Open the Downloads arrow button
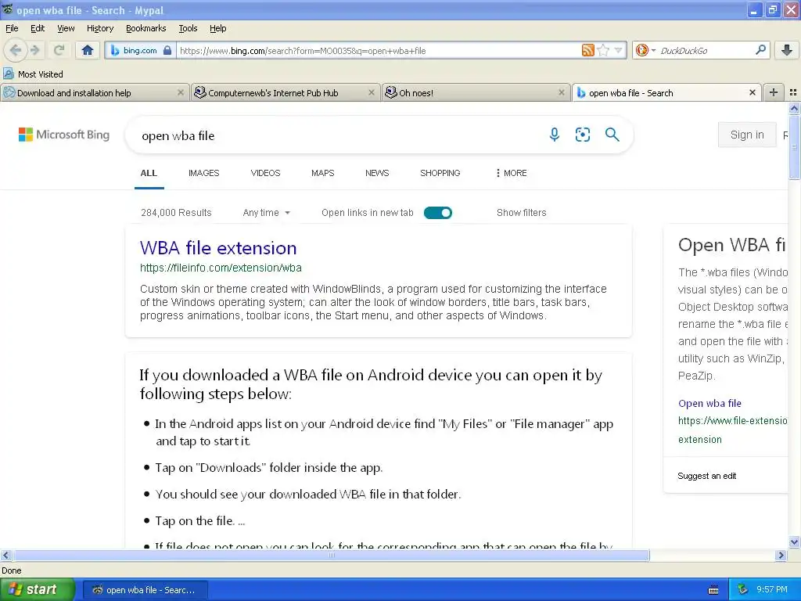This screenshot has height=601, width=801. (x=787, y=50)
